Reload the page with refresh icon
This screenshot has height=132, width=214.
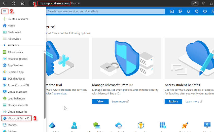14,3
